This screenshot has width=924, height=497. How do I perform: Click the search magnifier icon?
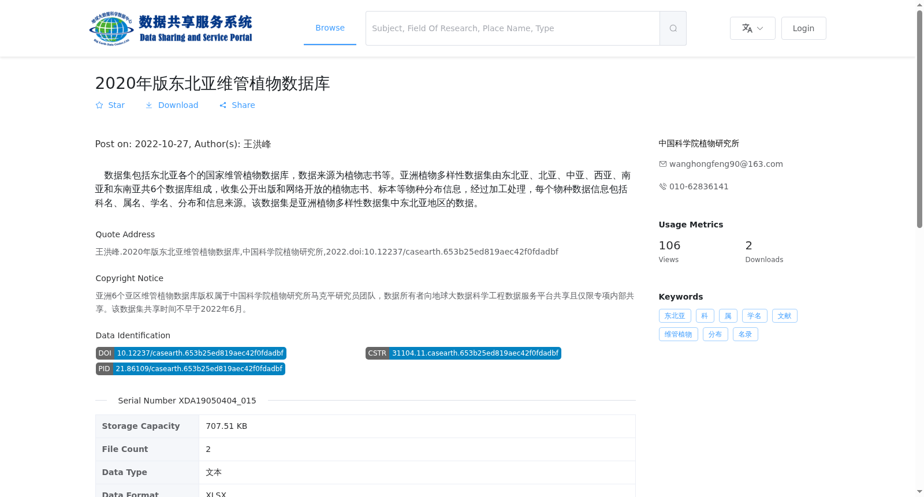[x=673, y=28]
